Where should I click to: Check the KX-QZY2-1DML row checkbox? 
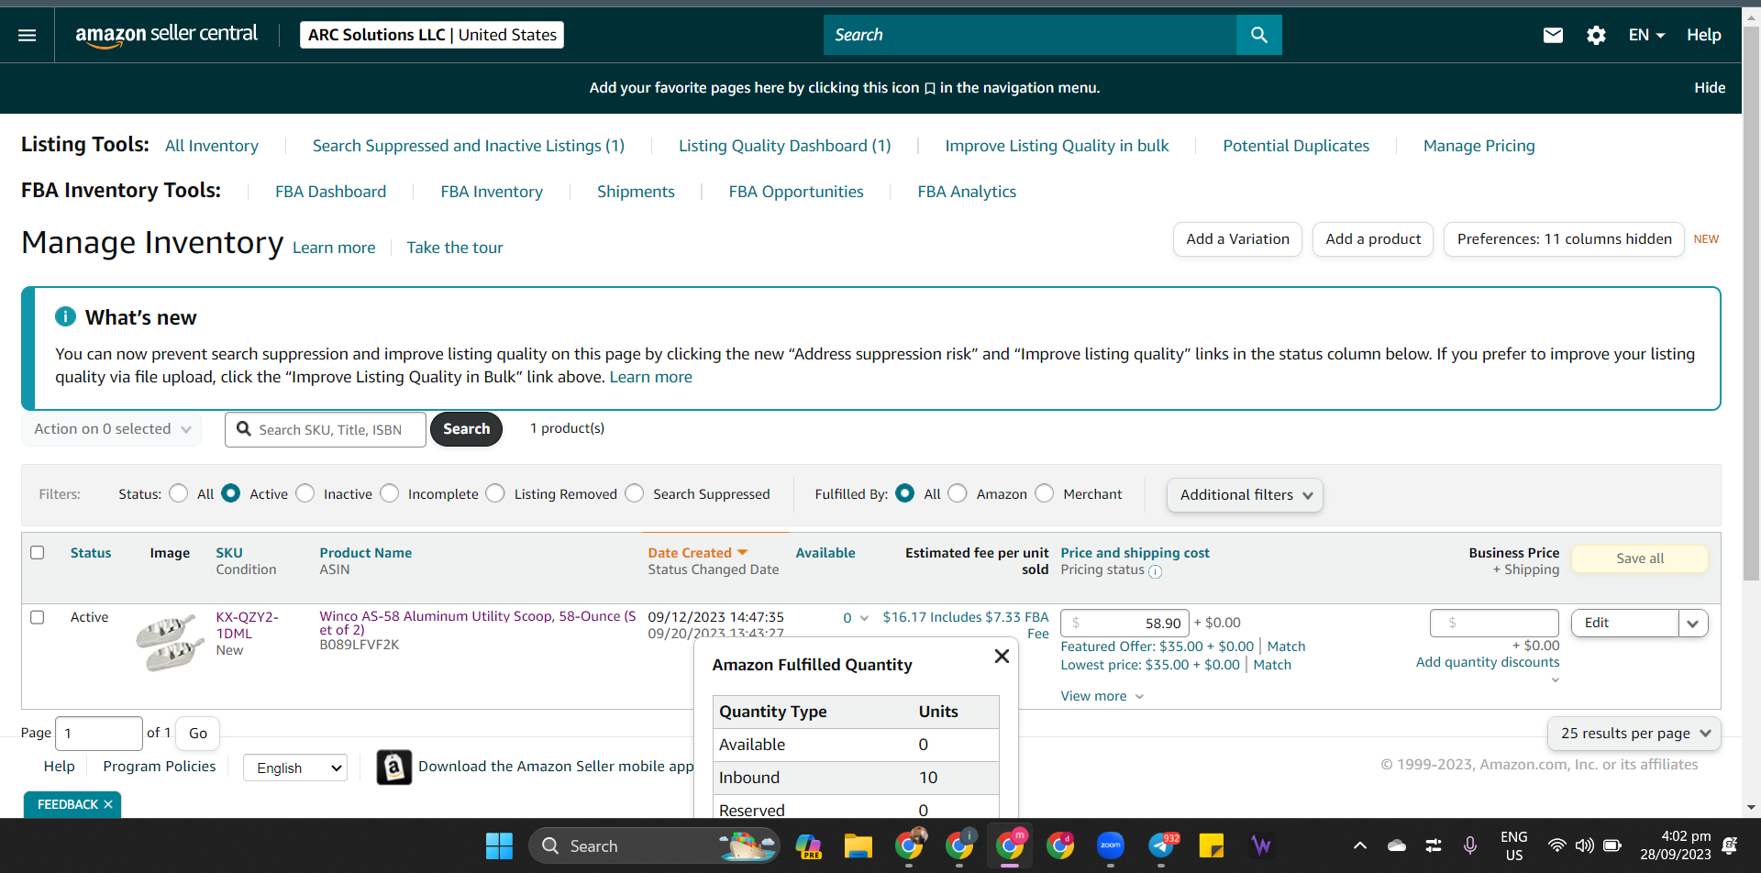pyautogui.click(x=38, y=617)
